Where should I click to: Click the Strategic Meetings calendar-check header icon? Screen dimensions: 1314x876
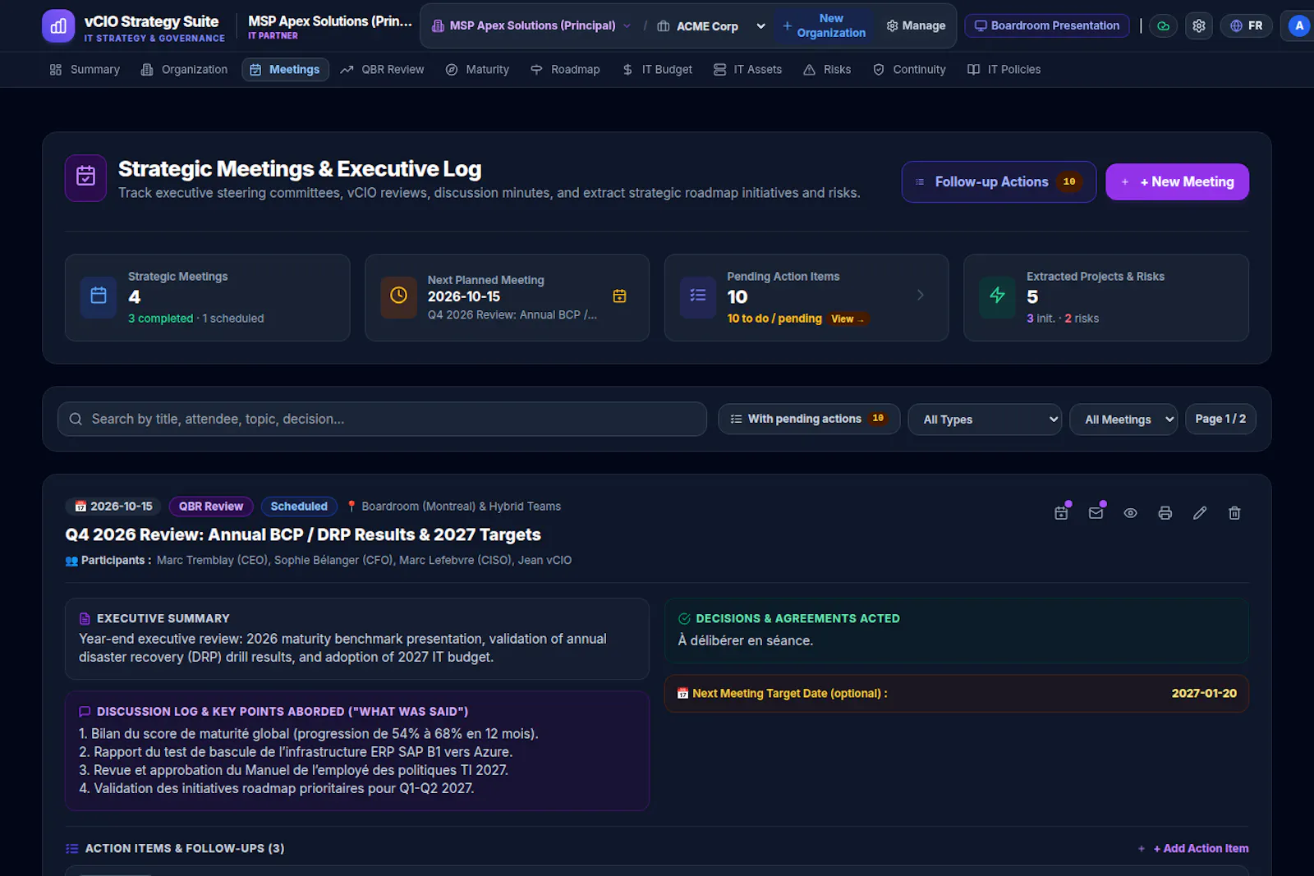pos(85,178)
